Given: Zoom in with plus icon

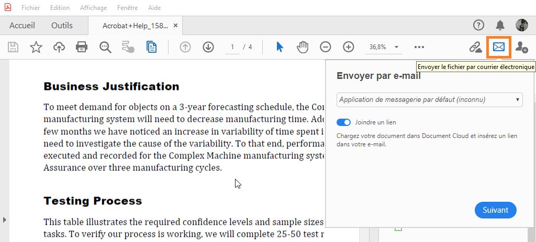Looking at the screenshot, I should 348,47.
